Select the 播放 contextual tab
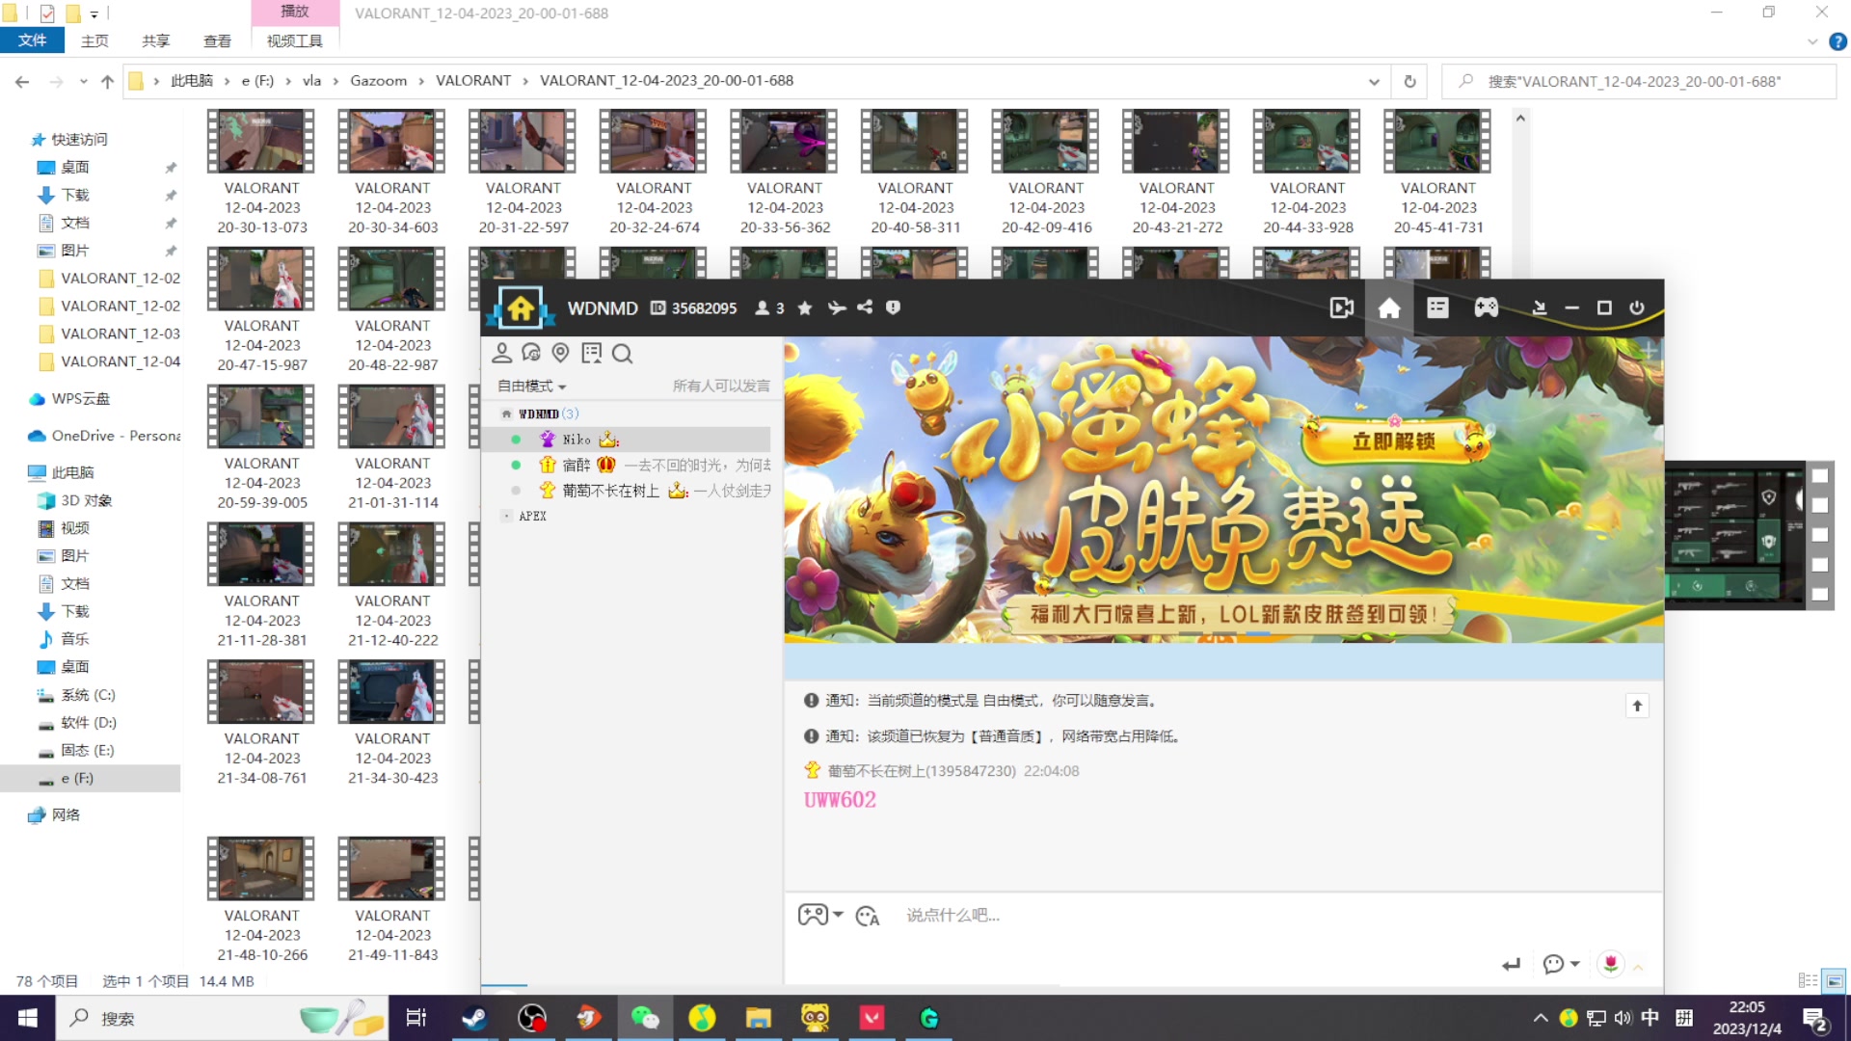Screen dimensions: 1851x1041 coord(295,12)
